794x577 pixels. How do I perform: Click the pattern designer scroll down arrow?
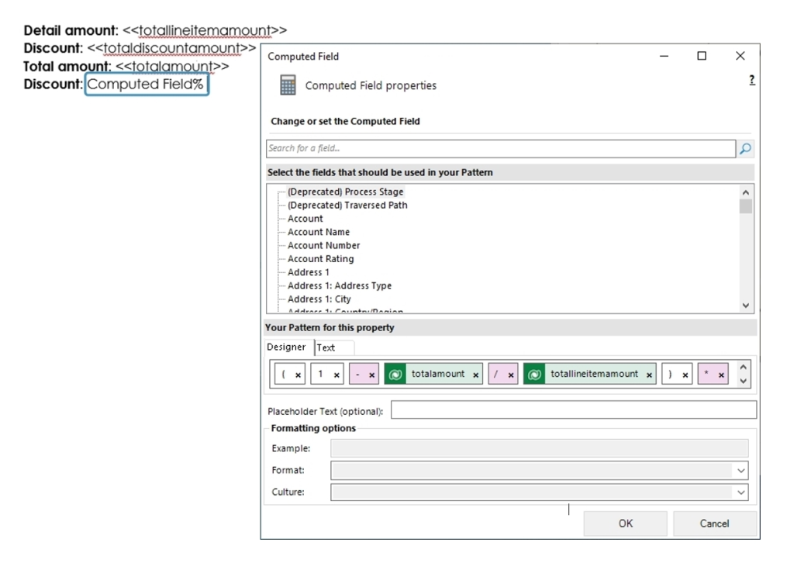tap(743, 381)
